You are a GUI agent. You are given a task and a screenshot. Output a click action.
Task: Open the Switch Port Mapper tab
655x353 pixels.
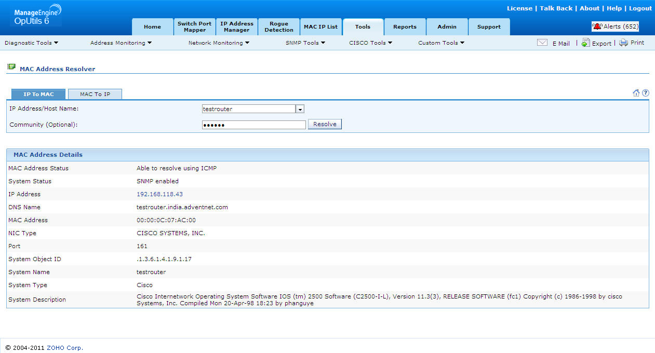(x=194, y=26)
